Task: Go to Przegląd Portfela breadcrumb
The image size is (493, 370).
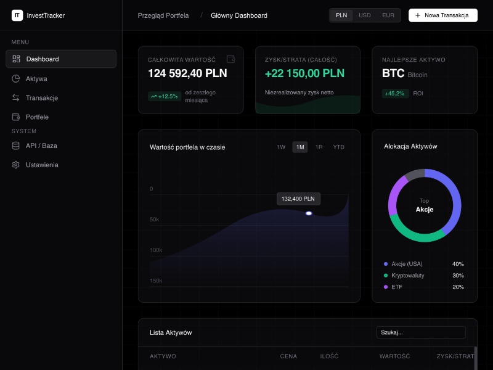Action: tap(163, 15)
